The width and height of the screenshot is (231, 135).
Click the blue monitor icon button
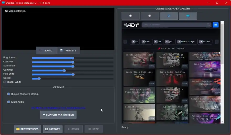click(x=188, y=16)
